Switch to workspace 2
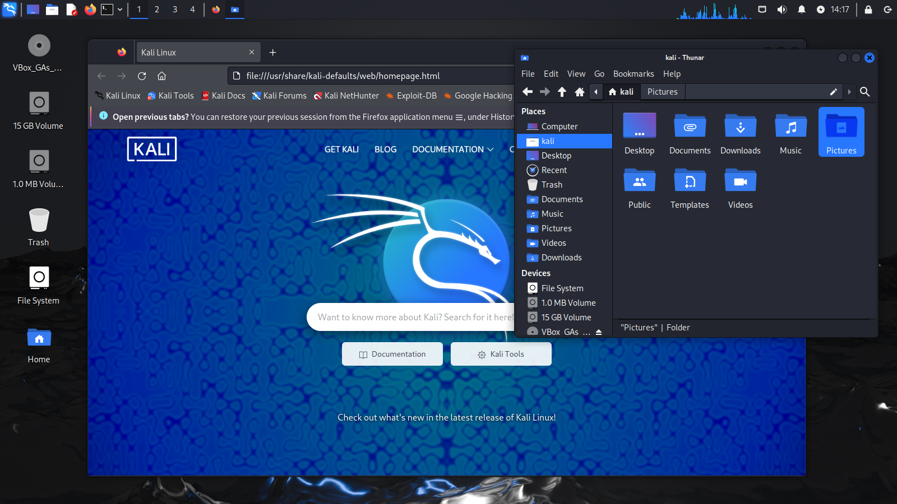Image resolution: width=897 pixels, height=504 pixels. [157, 10]
